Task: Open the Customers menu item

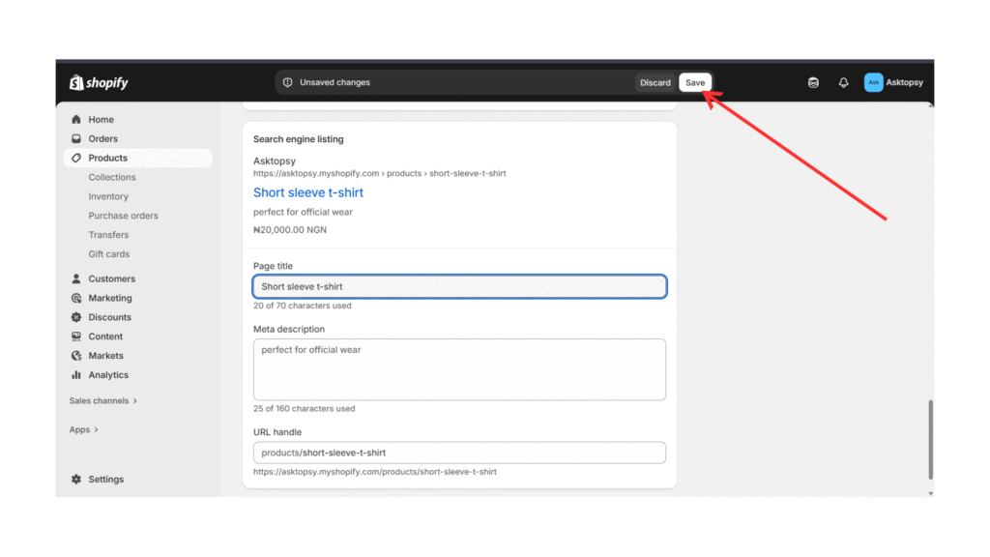Action: 111,278
